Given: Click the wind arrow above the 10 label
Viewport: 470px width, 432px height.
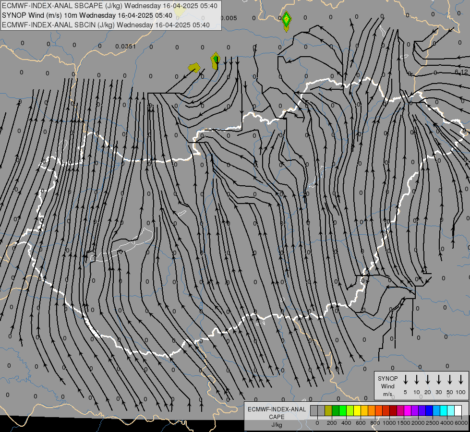Looking at the screenshot, I should (417, 379).
